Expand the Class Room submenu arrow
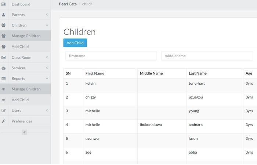 [x=47, y=57]
